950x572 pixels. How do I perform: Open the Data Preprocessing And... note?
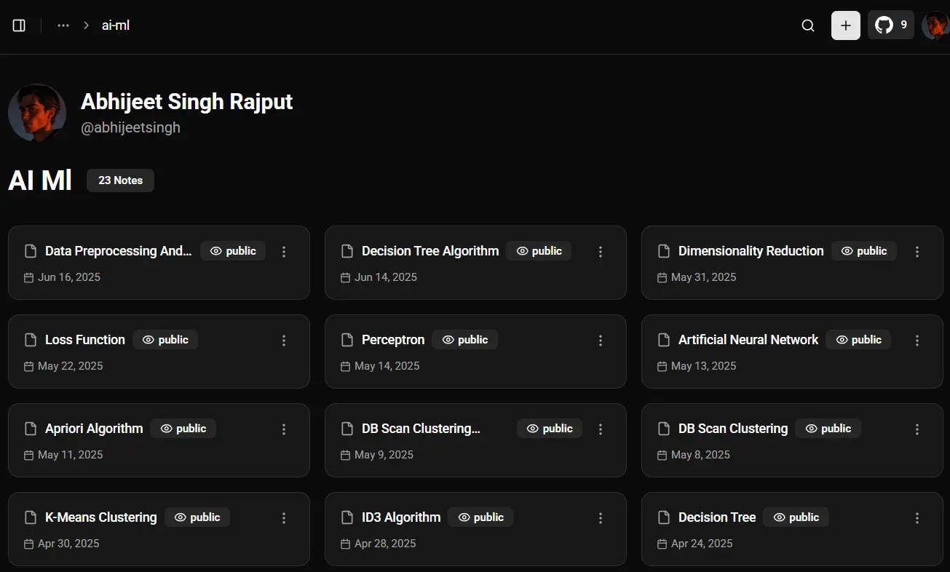pyautogui.click(x=118, y=251)
